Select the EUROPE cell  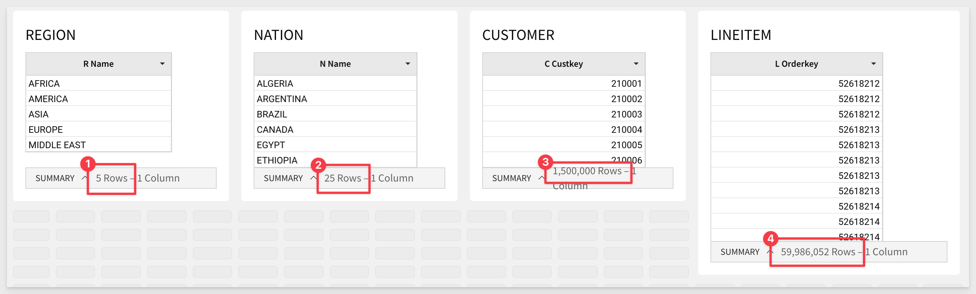click(99, 129)
